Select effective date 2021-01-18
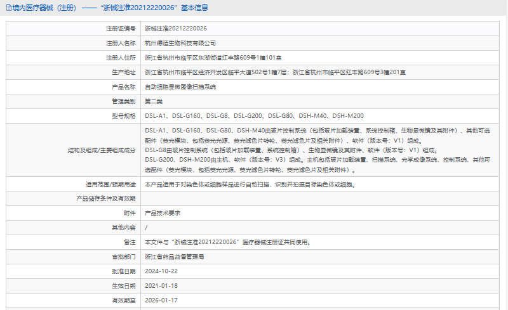The height and width of the screenshot is (310, 508). 161,286
